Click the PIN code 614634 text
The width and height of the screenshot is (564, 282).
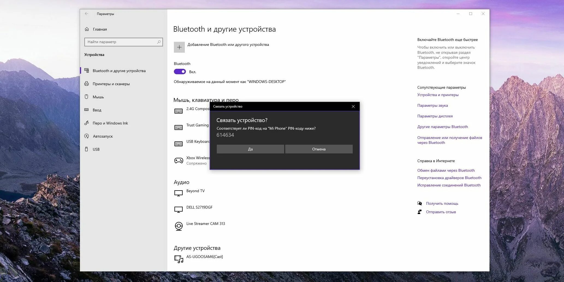(225, 135)
